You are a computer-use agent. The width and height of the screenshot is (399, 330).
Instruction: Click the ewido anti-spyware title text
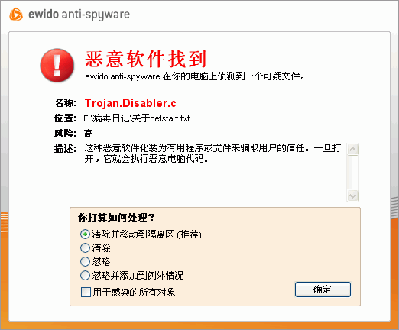click(79, 15)
